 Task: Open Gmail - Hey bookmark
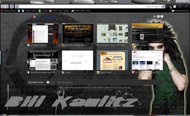tap(59, 11)
